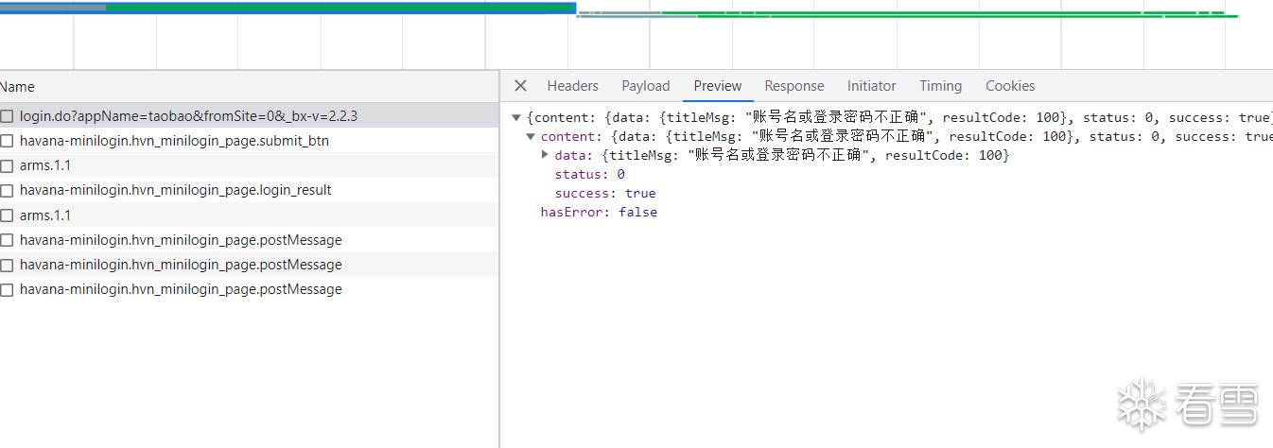Switch to the Initiator tab
Image resolution: width=1273 pixels, height=448 pixels.
click(x=871, y=86)
